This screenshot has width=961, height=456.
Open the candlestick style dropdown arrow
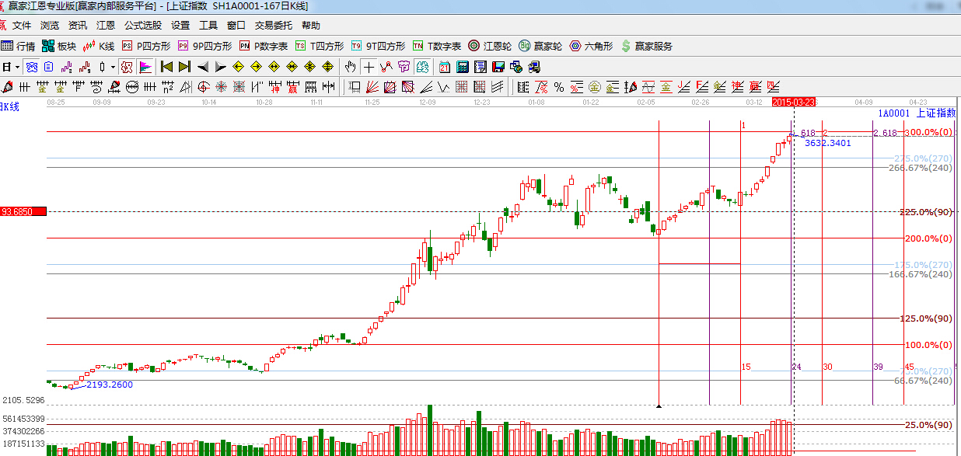(x=113, y=67)
